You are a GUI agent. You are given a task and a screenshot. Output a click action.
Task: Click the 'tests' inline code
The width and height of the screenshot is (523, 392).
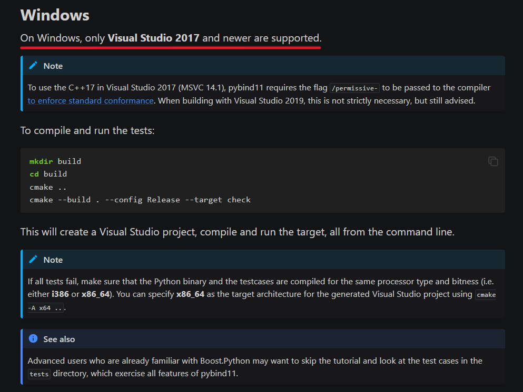coord(39,374)
